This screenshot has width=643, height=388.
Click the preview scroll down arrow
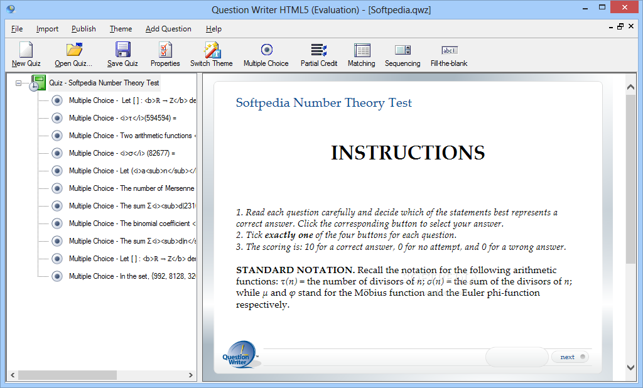(x=630, y=368)
